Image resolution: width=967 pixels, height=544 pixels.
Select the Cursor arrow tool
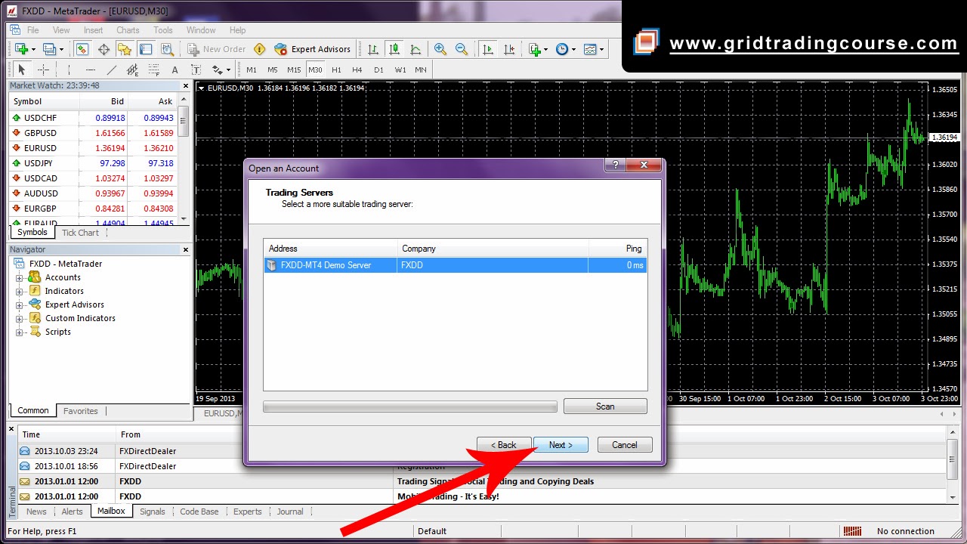pyautogui.click(x=21, y=70)
